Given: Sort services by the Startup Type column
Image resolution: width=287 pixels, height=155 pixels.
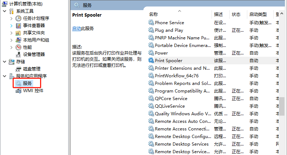Looking at the screenshot, I should pyautogui.click(x=258, y=14).
